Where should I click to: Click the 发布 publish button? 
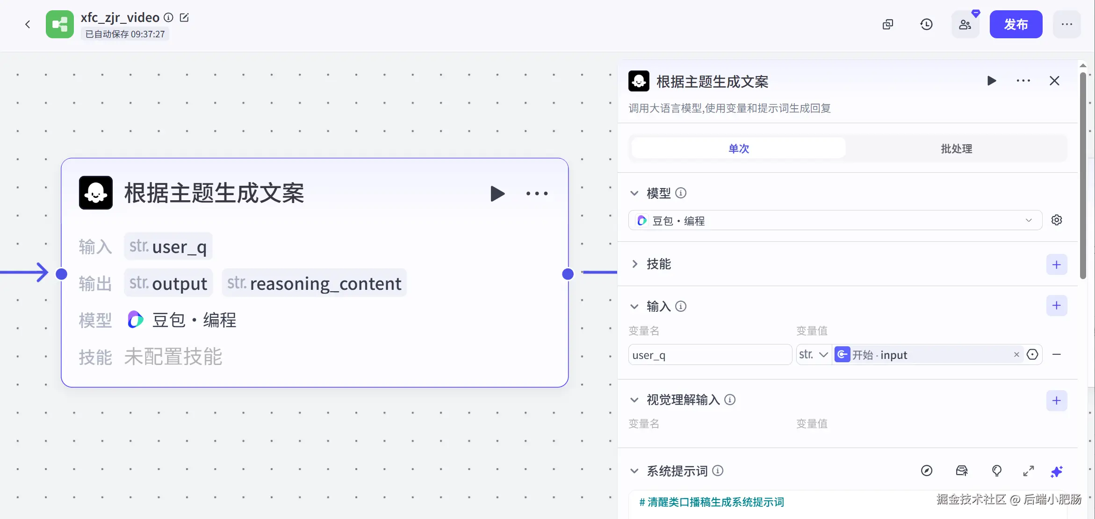(1016, 25)
